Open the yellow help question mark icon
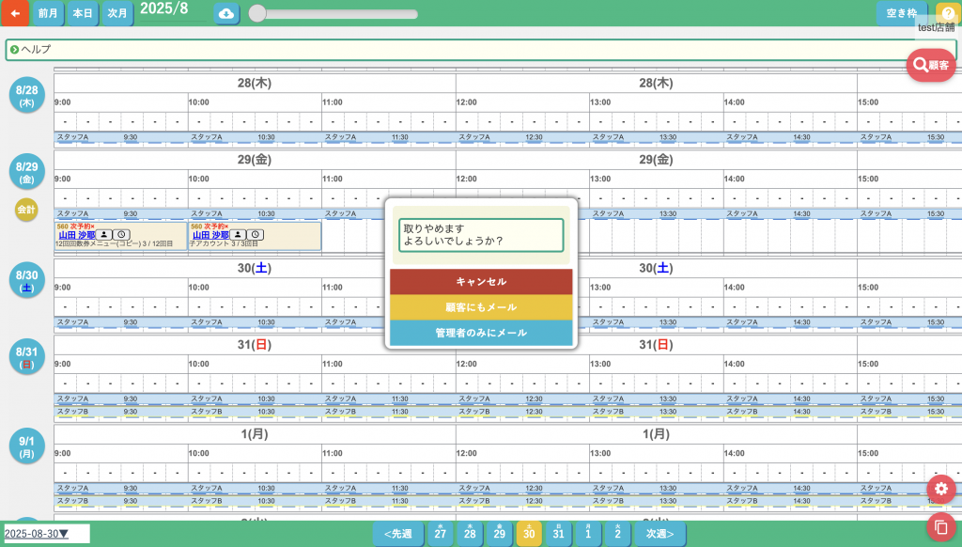Image resolution: width=962 pixels, height=547 pixels. tap(947, 13)
